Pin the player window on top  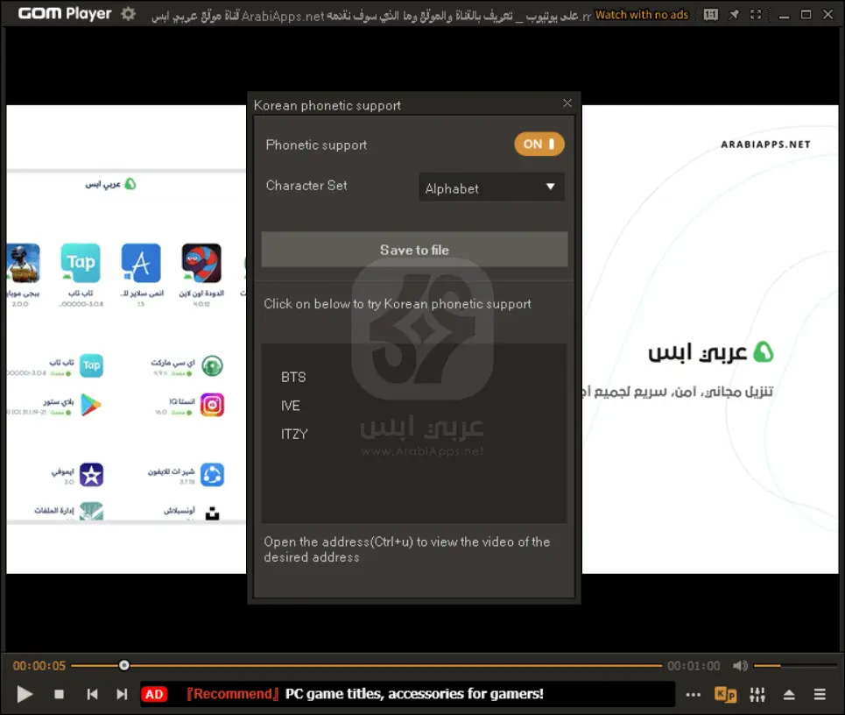pyautogui.click(x=733, y=15)
